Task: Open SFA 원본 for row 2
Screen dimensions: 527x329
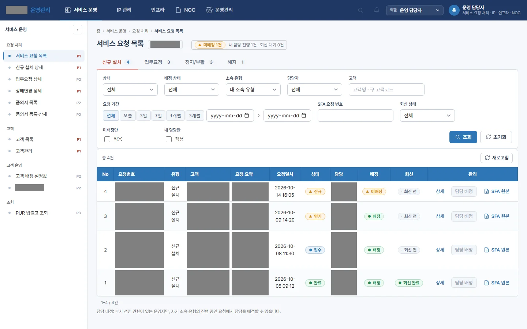Action: [497, 250]
